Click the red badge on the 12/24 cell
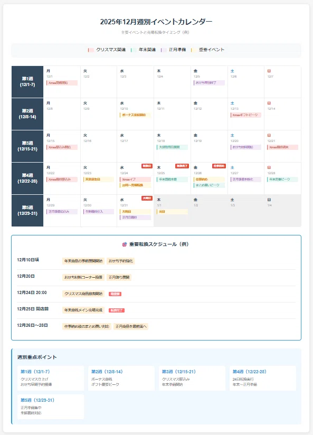Viewport: 313px width, 435px height. click(147, 166)
